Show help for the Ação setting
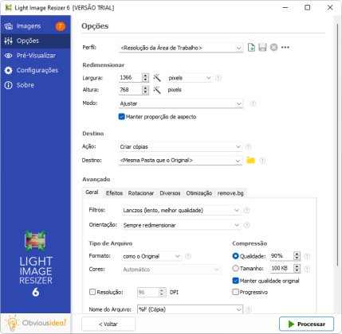 248,146
